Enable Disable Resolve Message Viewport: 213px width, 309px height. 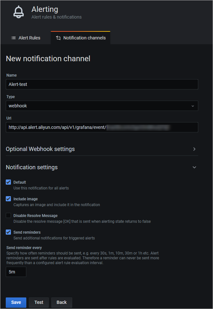(x=8, y=215)
